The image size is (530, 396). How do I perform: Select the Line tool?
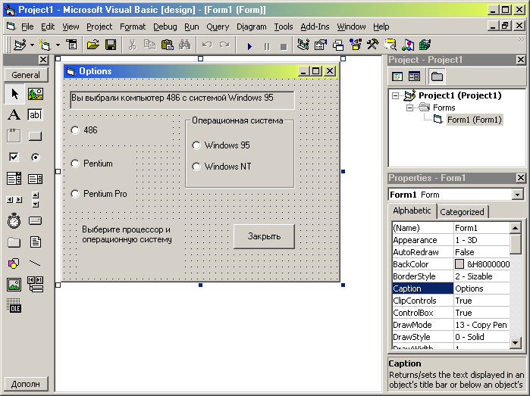(36, 263)
